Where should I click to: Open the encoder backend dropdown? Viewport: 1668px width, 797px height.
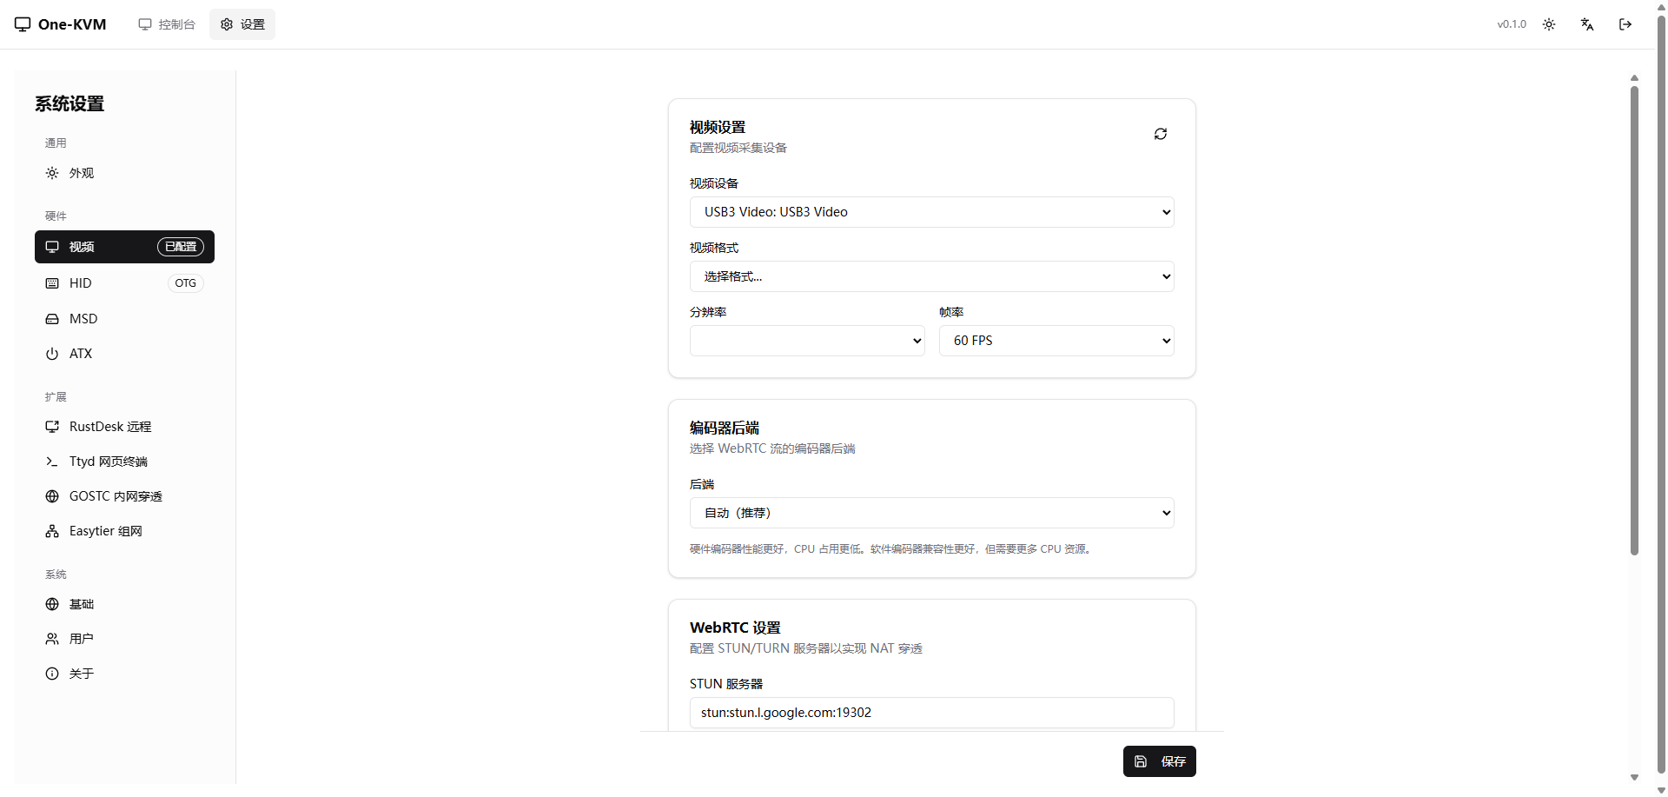point(931,513)
